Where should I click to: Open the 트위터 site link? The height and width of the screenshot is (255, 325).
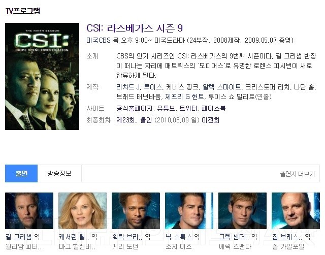coord(188,108)
